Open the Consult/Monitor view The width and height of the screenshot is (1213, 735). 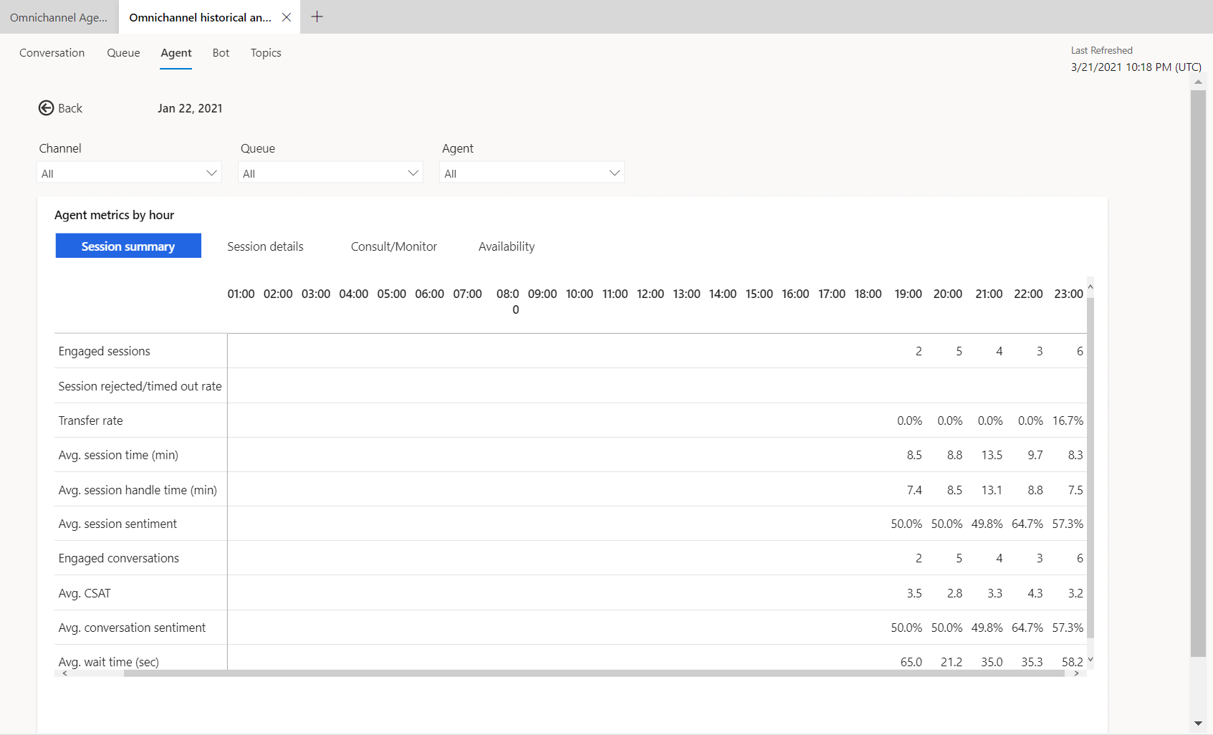[x=394, y=246]
